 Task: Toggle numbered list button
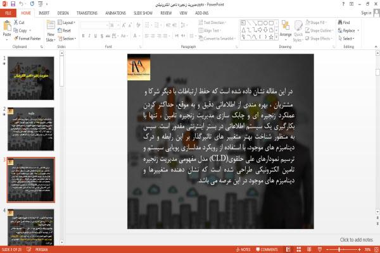point(156,25)
